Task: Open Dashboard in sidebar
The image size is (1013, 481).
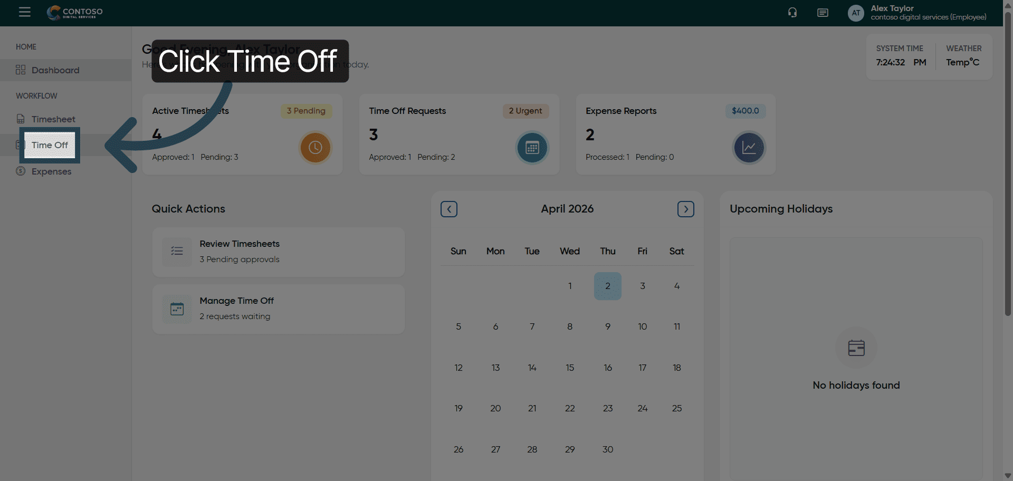Action: 55,70
